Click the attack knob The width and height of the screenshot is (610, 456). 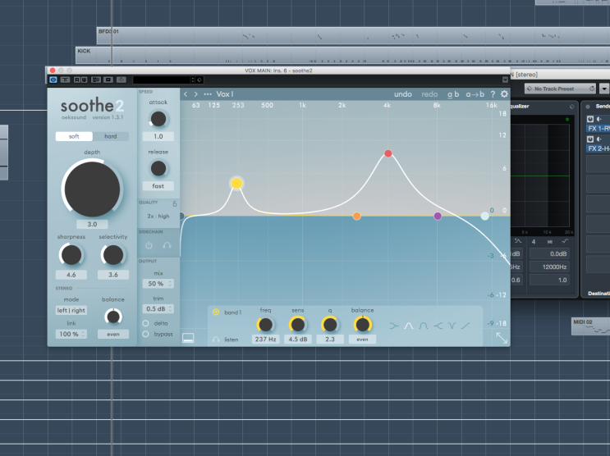[158, 119]
